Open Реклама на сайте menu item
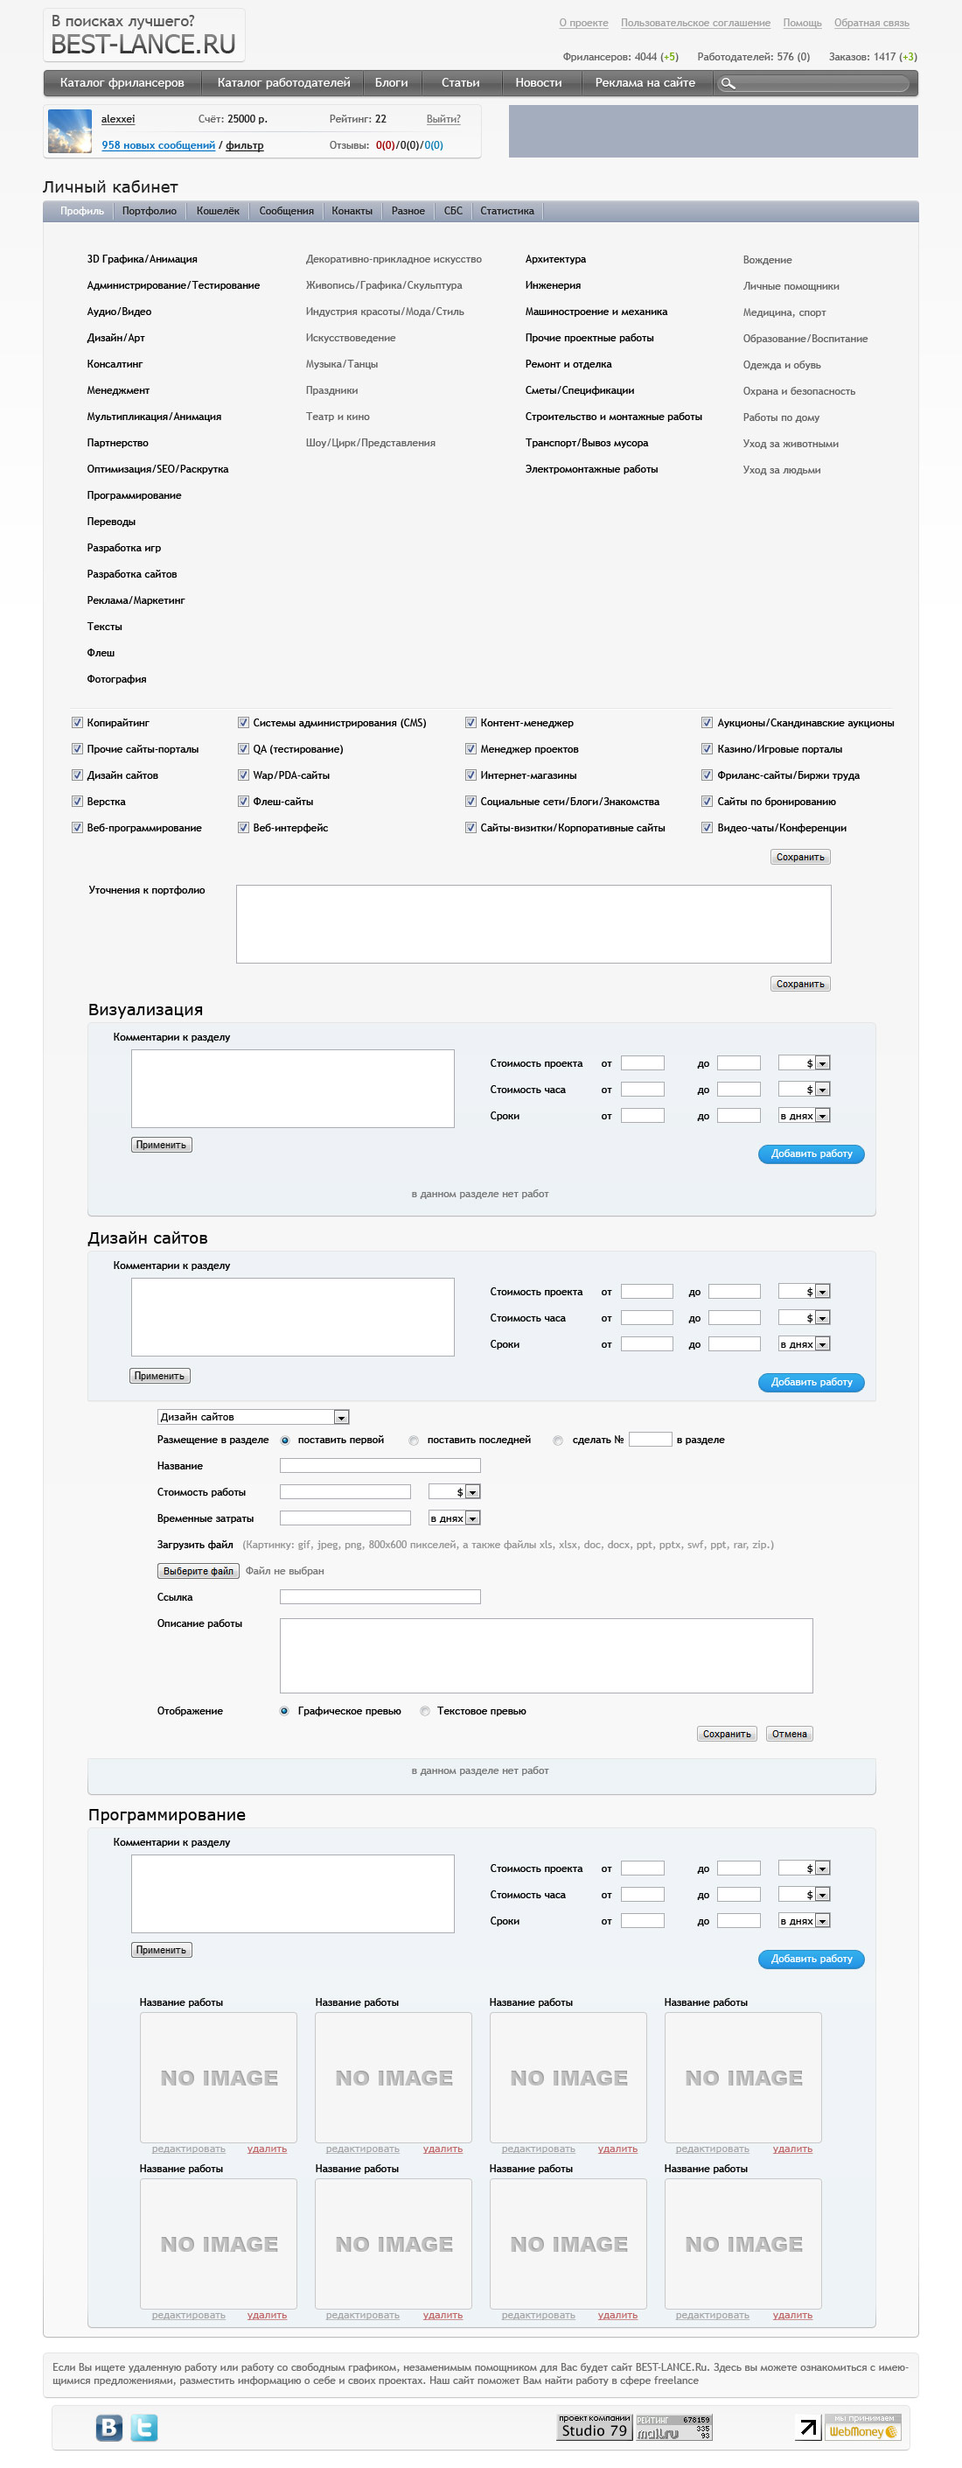Screen dimensions: 962x2468 click(x=645, y=82)
